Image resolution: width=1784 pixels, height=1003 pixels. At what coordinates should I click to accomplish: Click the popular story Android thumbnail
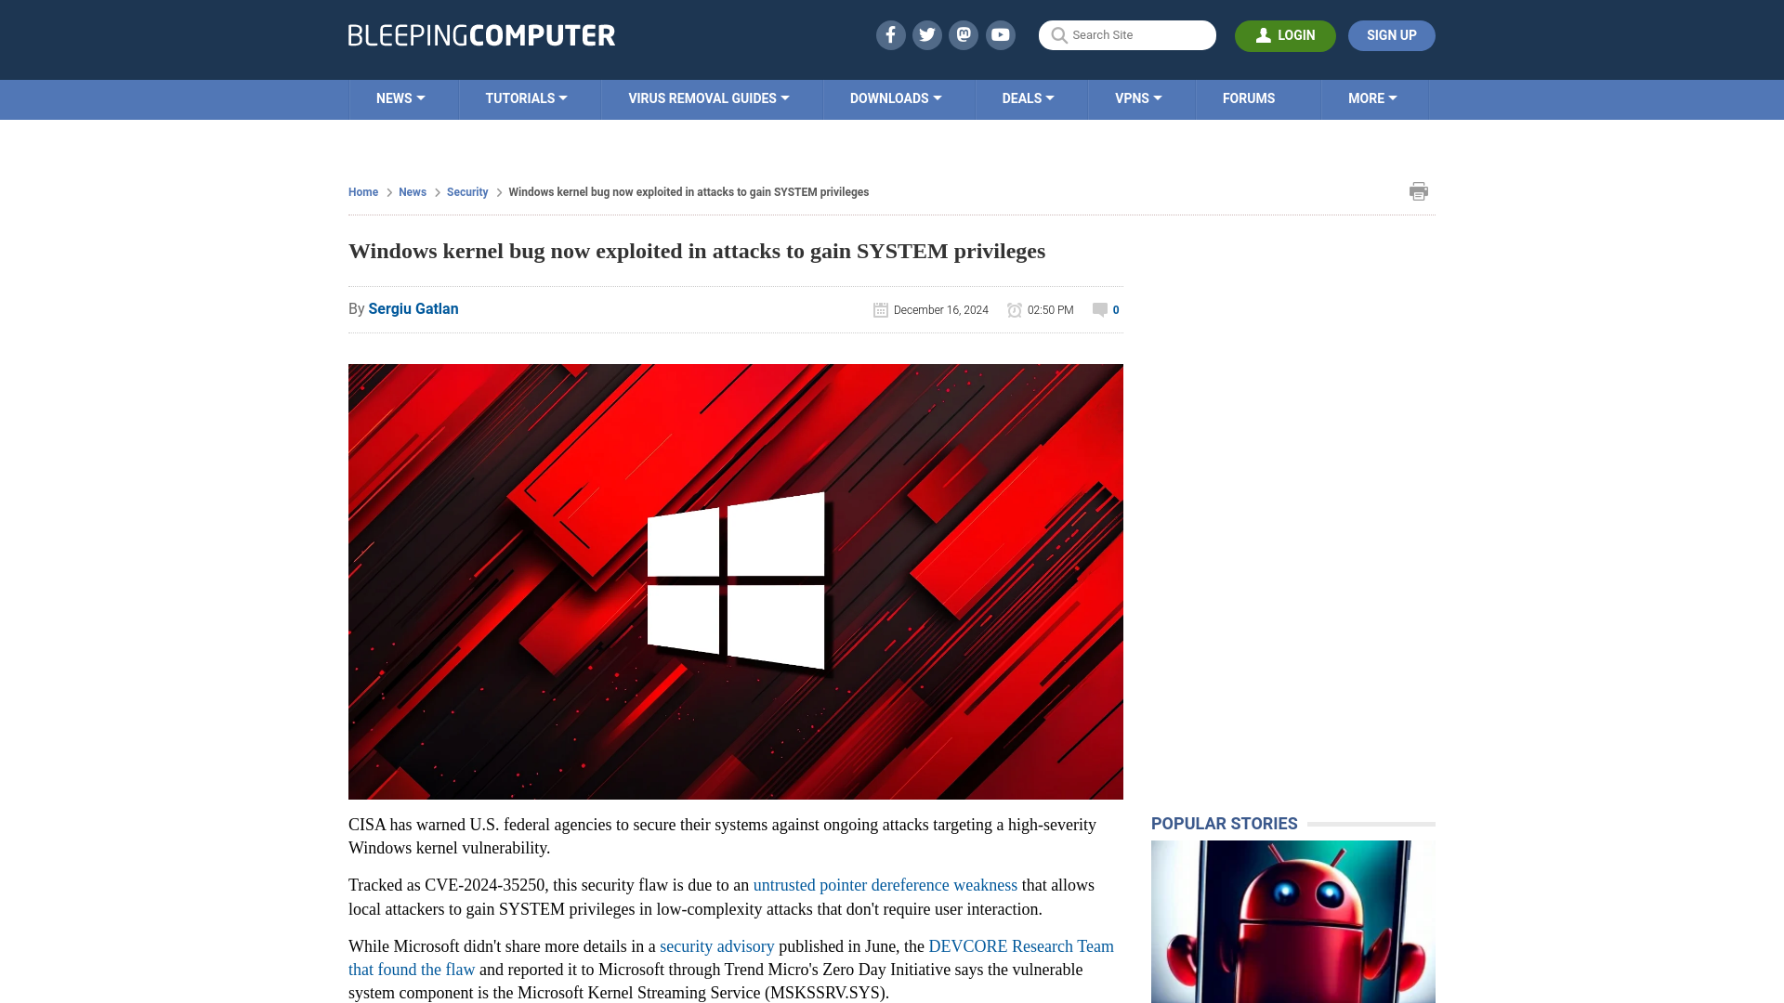(1292, 921)
